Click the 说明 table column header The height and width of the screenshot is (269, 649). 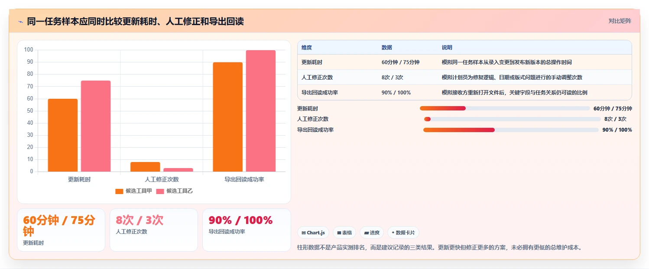pyautogui.click(x=447, y=48)
